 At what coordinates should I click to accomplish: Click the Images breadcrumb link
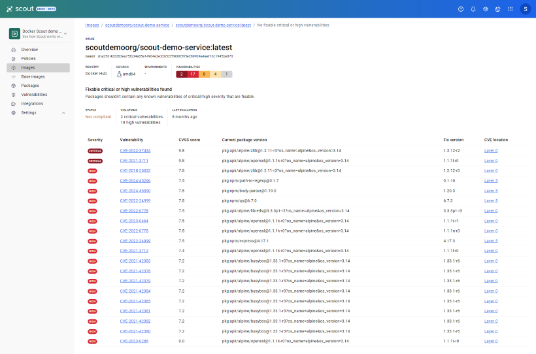coord(92,25)
